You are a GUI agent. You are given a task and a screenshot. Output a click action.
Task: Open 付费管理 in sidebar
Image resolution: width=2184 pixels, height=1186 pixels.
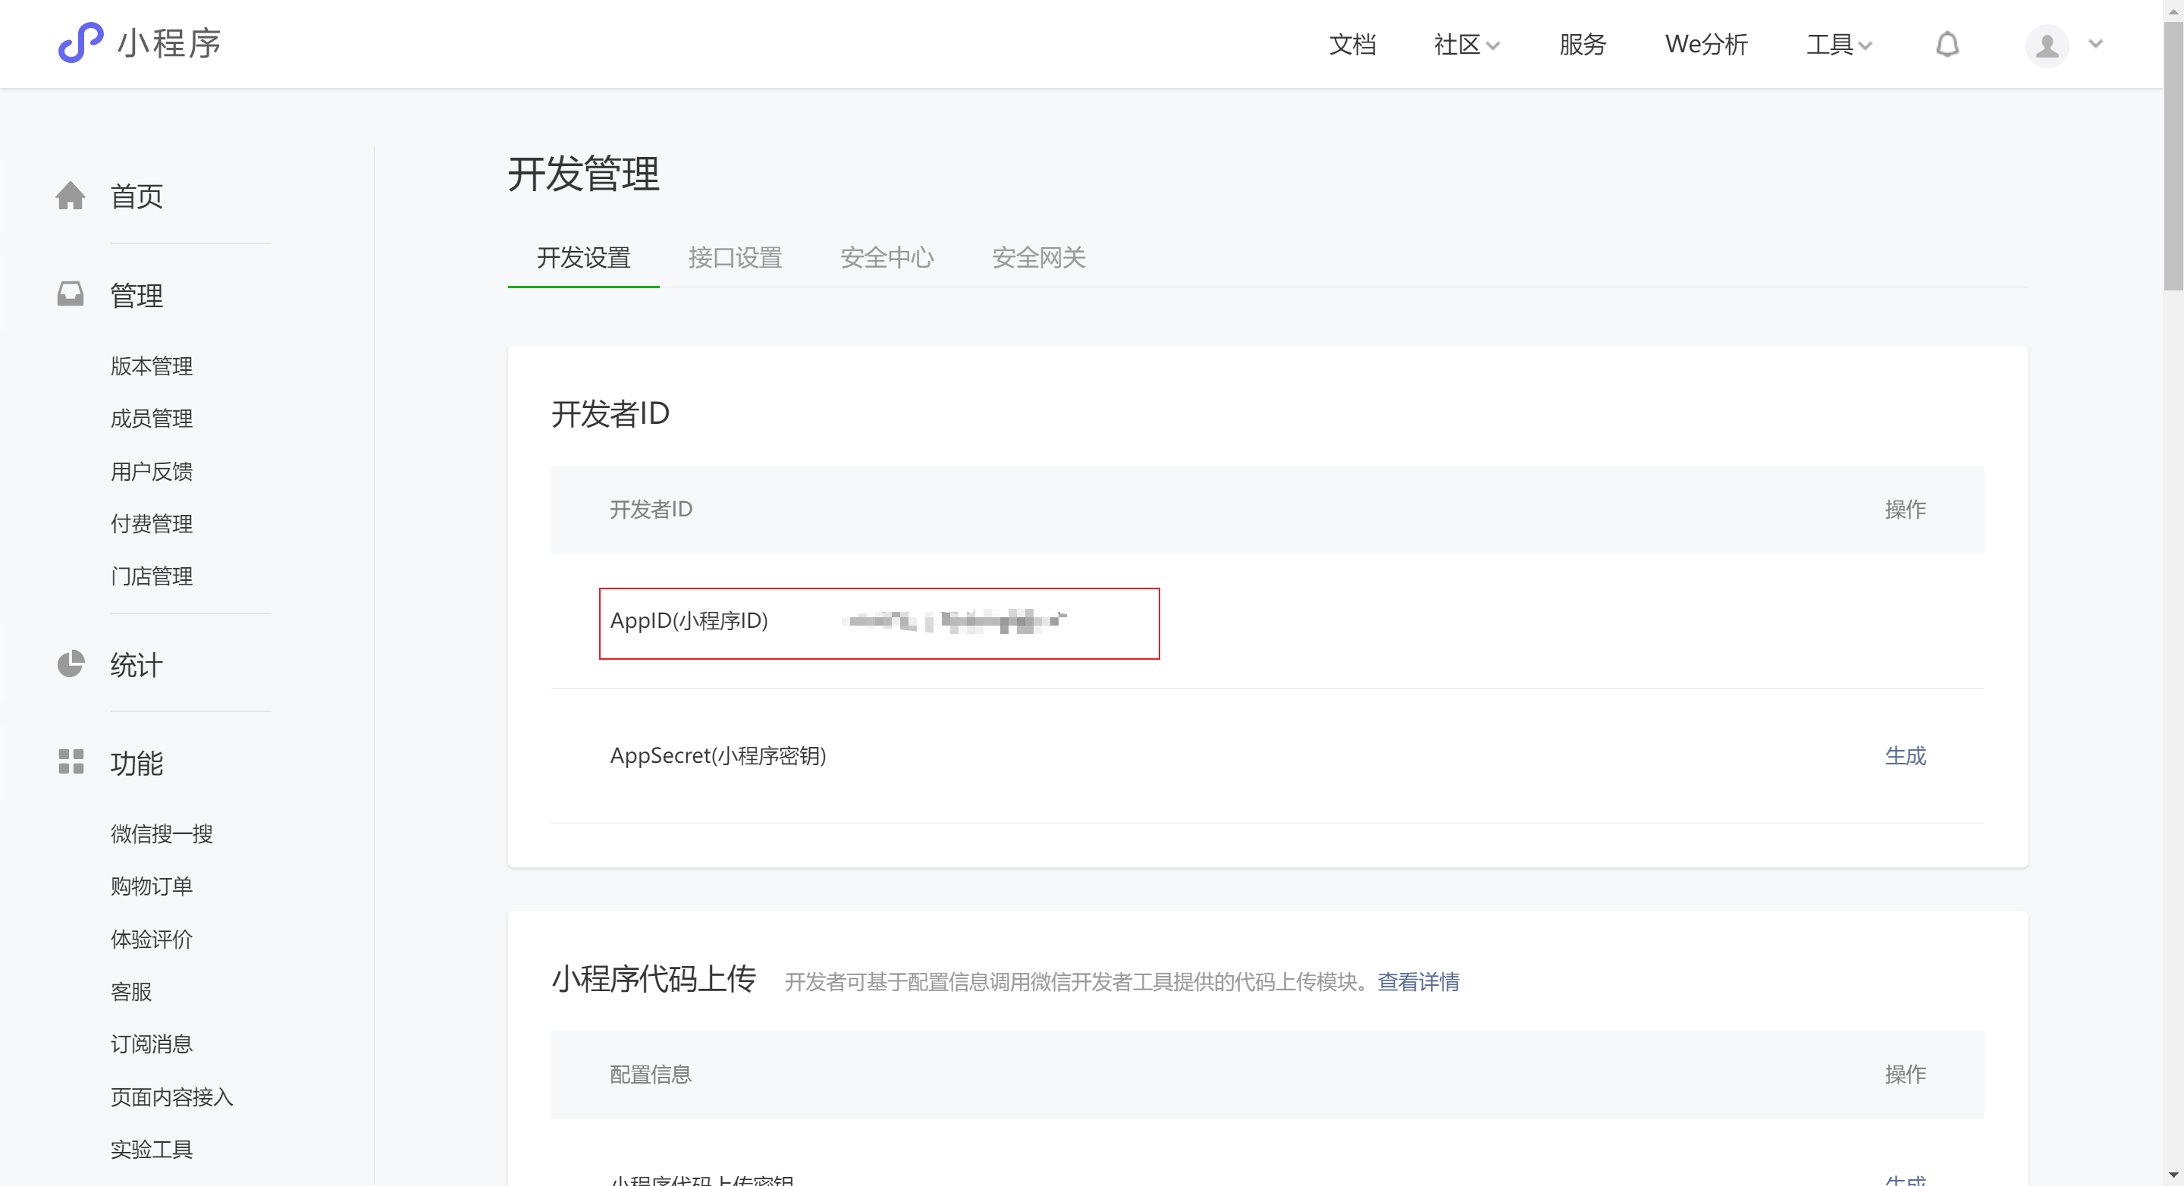click(x=152, y=524)
